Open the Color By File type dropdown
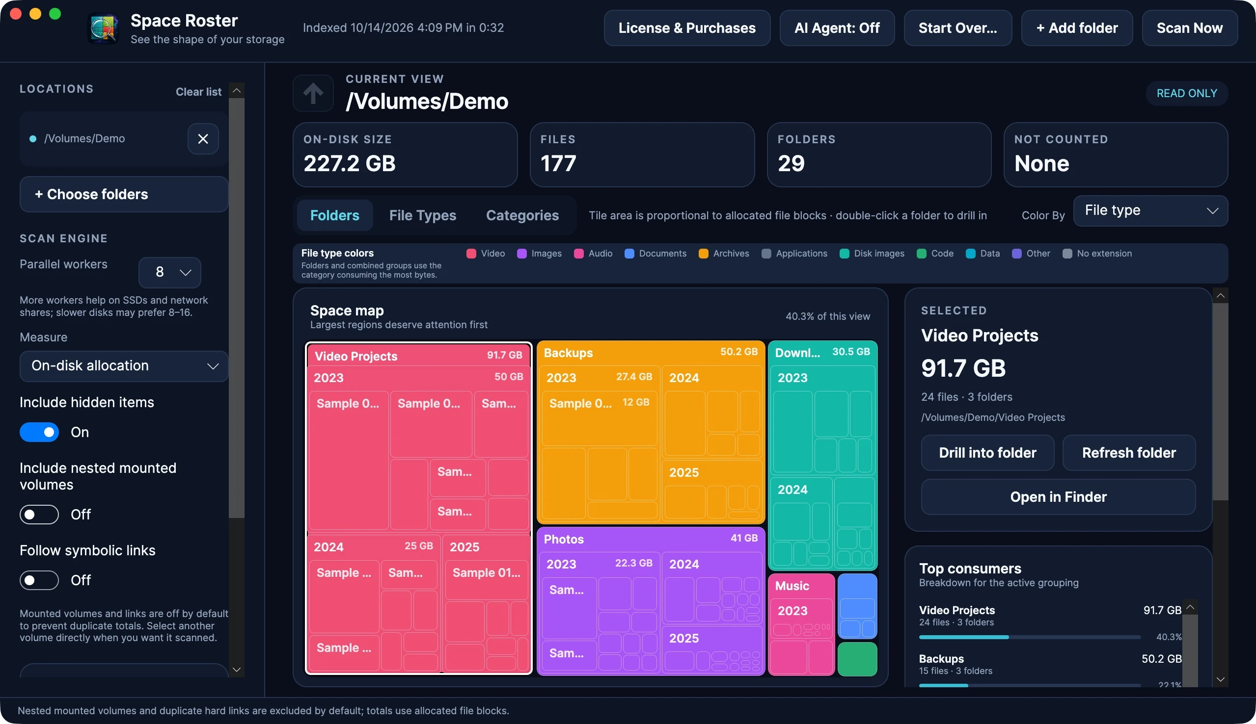This screenshot has width=1256, height=724. pos(1150,210)
